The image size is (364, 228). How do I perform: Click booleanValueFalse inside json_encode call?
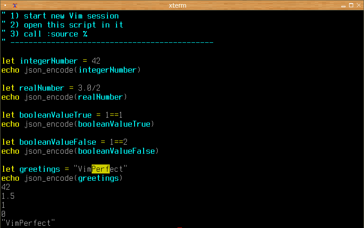(x=117, y=151)
